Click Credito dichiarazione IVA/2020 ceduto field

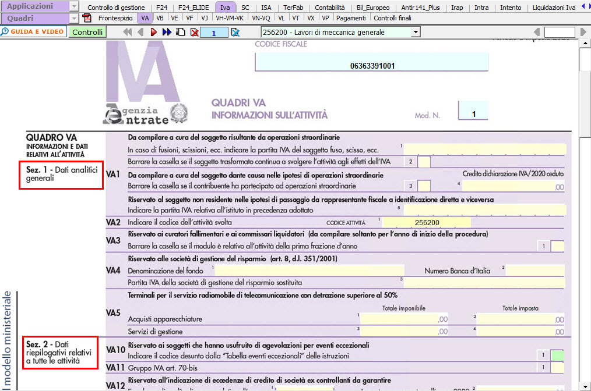tap(513, 186)
